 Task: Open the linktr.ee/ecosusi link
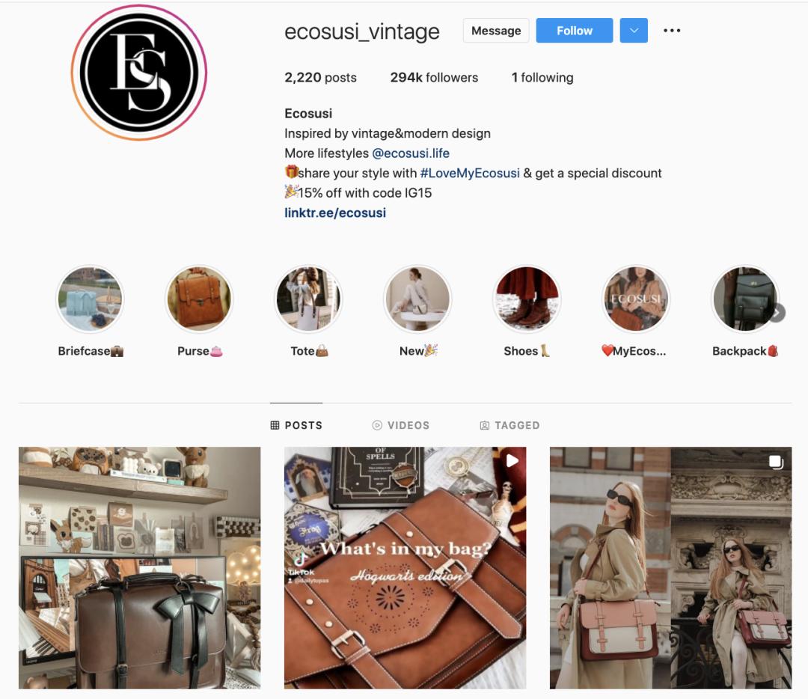click(x=335, y=213)
